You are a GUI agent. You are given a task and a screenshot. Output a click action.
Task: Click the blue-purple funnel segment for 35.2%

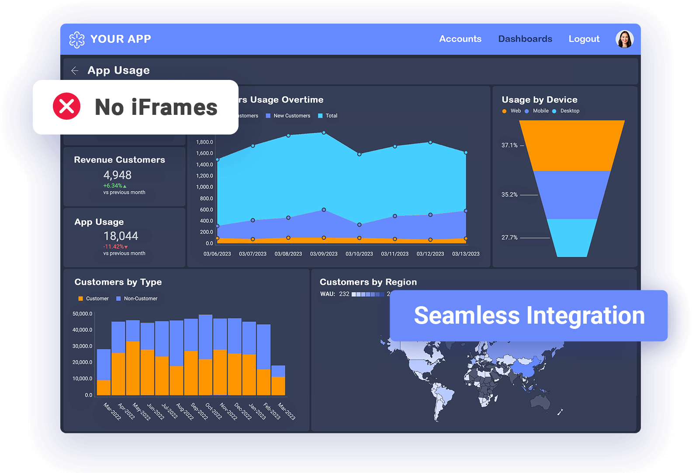click(x=572, y=195)
